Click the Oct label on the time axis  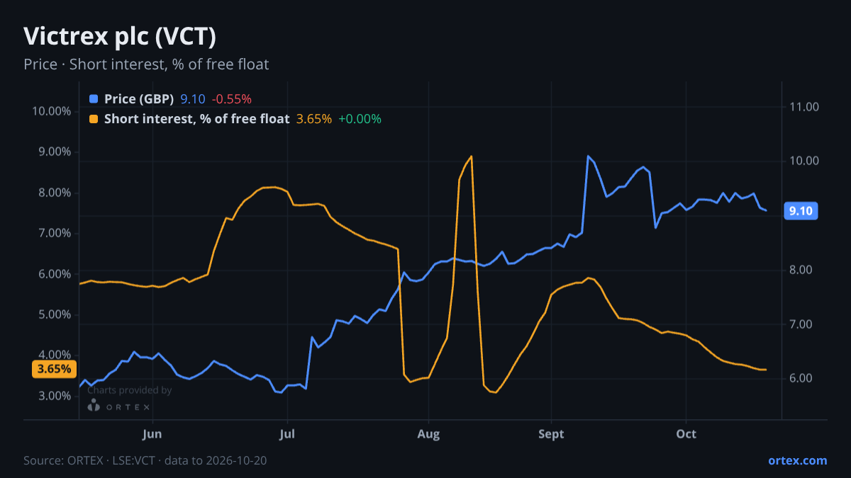click(x=686, y=433)
